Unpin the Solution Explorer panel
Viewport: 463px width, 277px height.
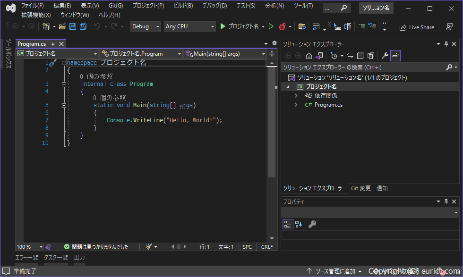[x=446, y=43]
